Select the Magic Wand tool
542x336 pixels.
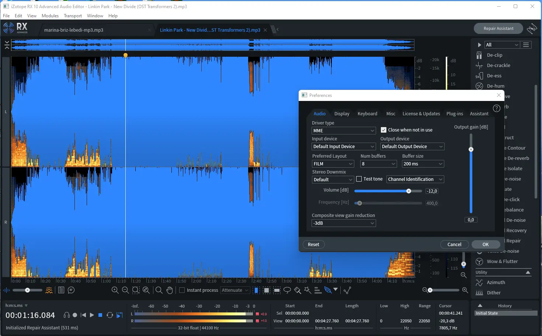(x=308, y=290)
